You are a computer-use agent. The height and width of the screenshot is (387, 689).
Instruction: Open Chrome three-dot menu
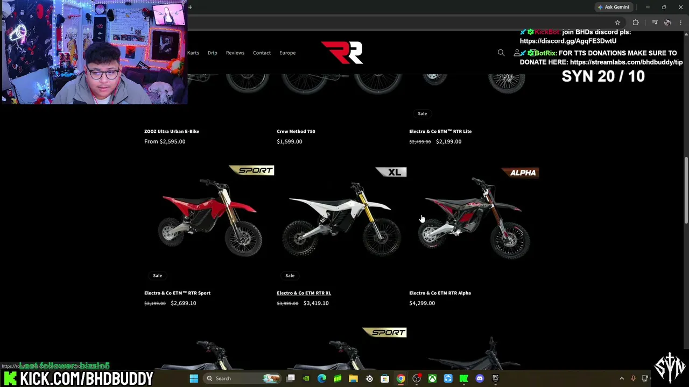click(681, 23)
